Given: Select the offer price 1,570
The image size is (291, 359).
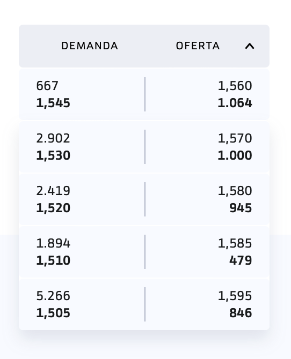Looking at the screenshot, I should point(235,138).
